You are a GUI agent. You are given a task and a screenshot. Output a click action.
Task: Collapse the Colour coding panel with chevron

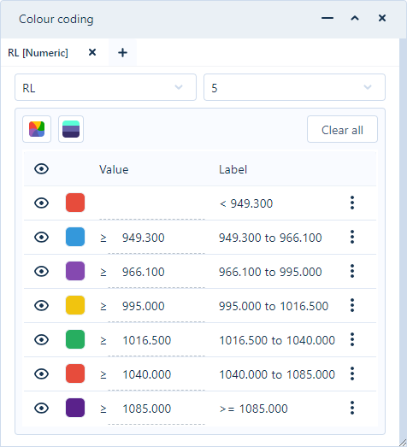point(355,18)
